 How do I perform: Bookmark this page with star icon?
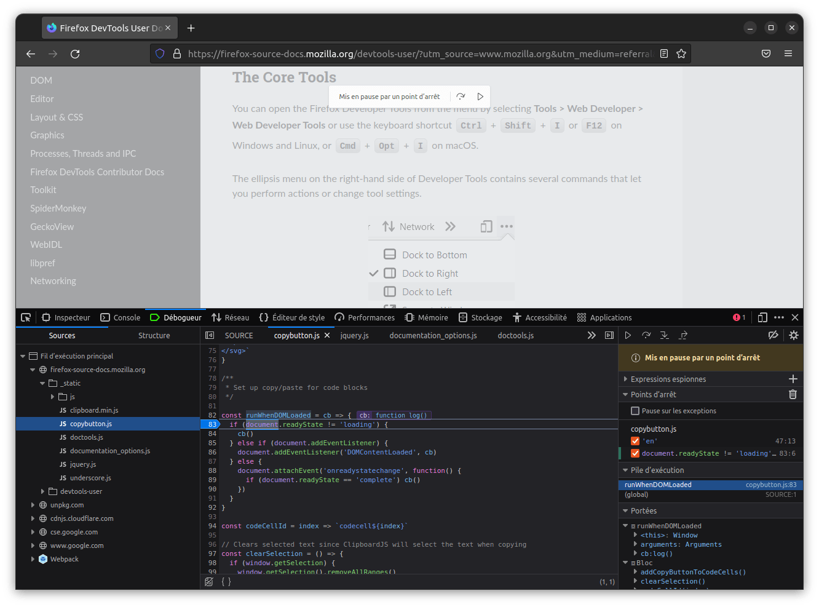tap(681, 54)
